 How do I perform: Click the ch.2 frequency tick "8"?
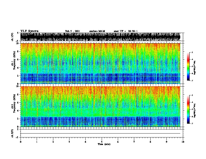coord(18,95)
